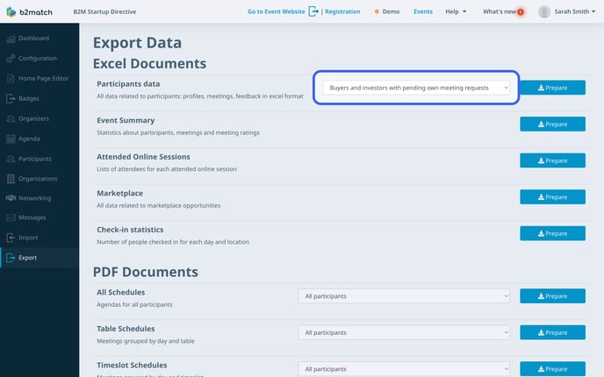Image resolution: width=604 pixels, height=377 pixels.
Task: Click the b2match logo icon
Action: point(11,12)
